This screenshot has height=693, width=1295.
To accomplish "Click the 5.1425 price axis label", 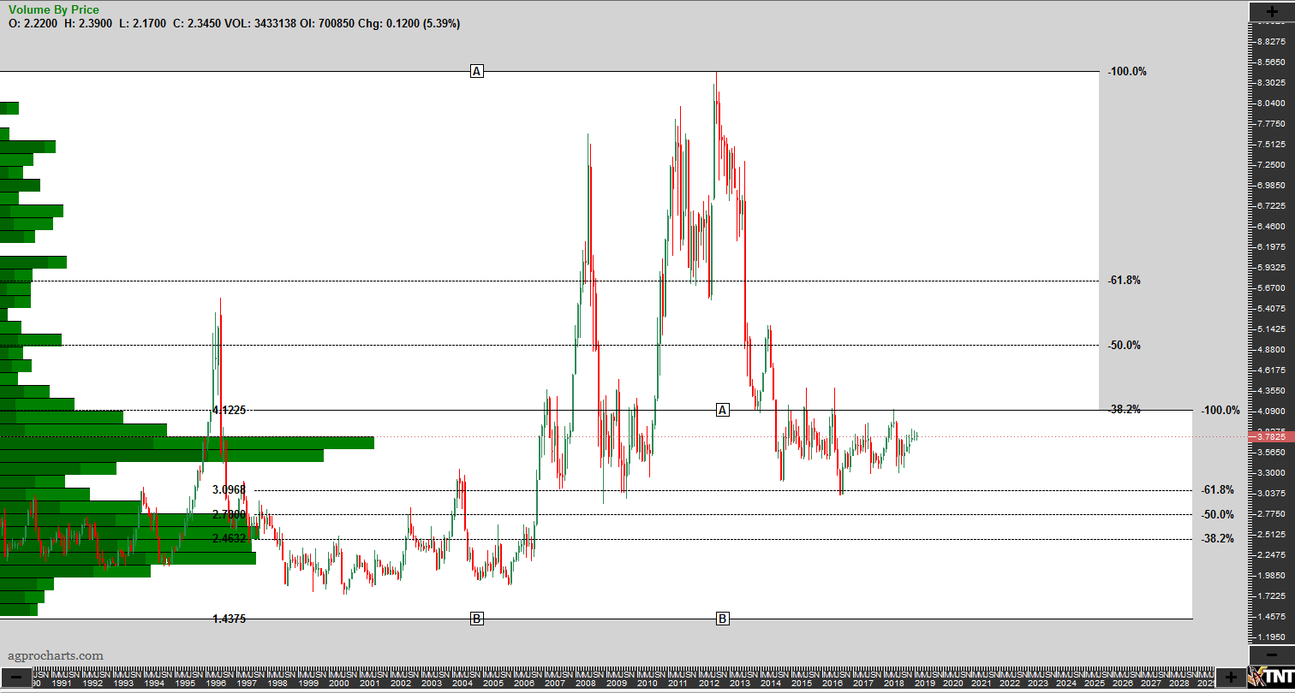I will pos(1269,329).
